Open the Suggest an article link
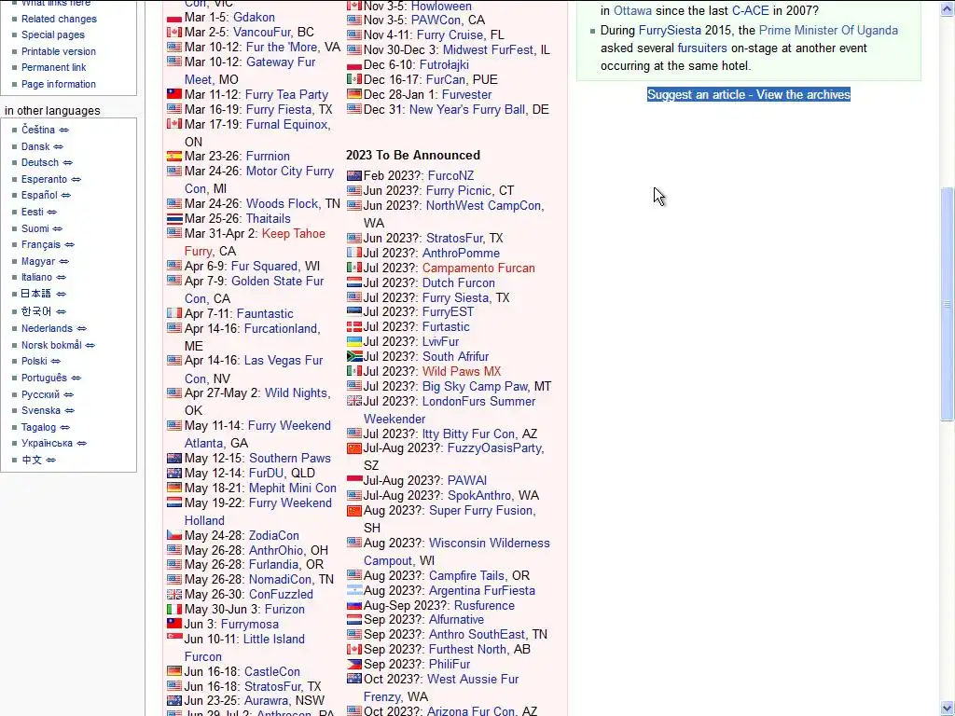Image resolution: width=955 pixels, height=716 pixels. coord(696,94)
